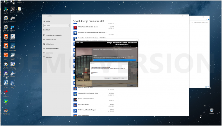This screenshot has width=222, height=126.
Task: Select Adobe Acrobat Reader DC app entry
Action: (94, 28)
